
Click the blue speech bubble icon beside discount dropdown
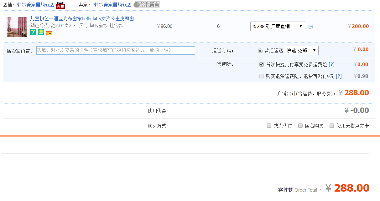310,27
